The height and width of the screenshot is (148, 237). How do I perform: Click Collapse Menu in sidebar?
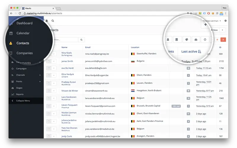pyautogui.click(x=23, y=101)
